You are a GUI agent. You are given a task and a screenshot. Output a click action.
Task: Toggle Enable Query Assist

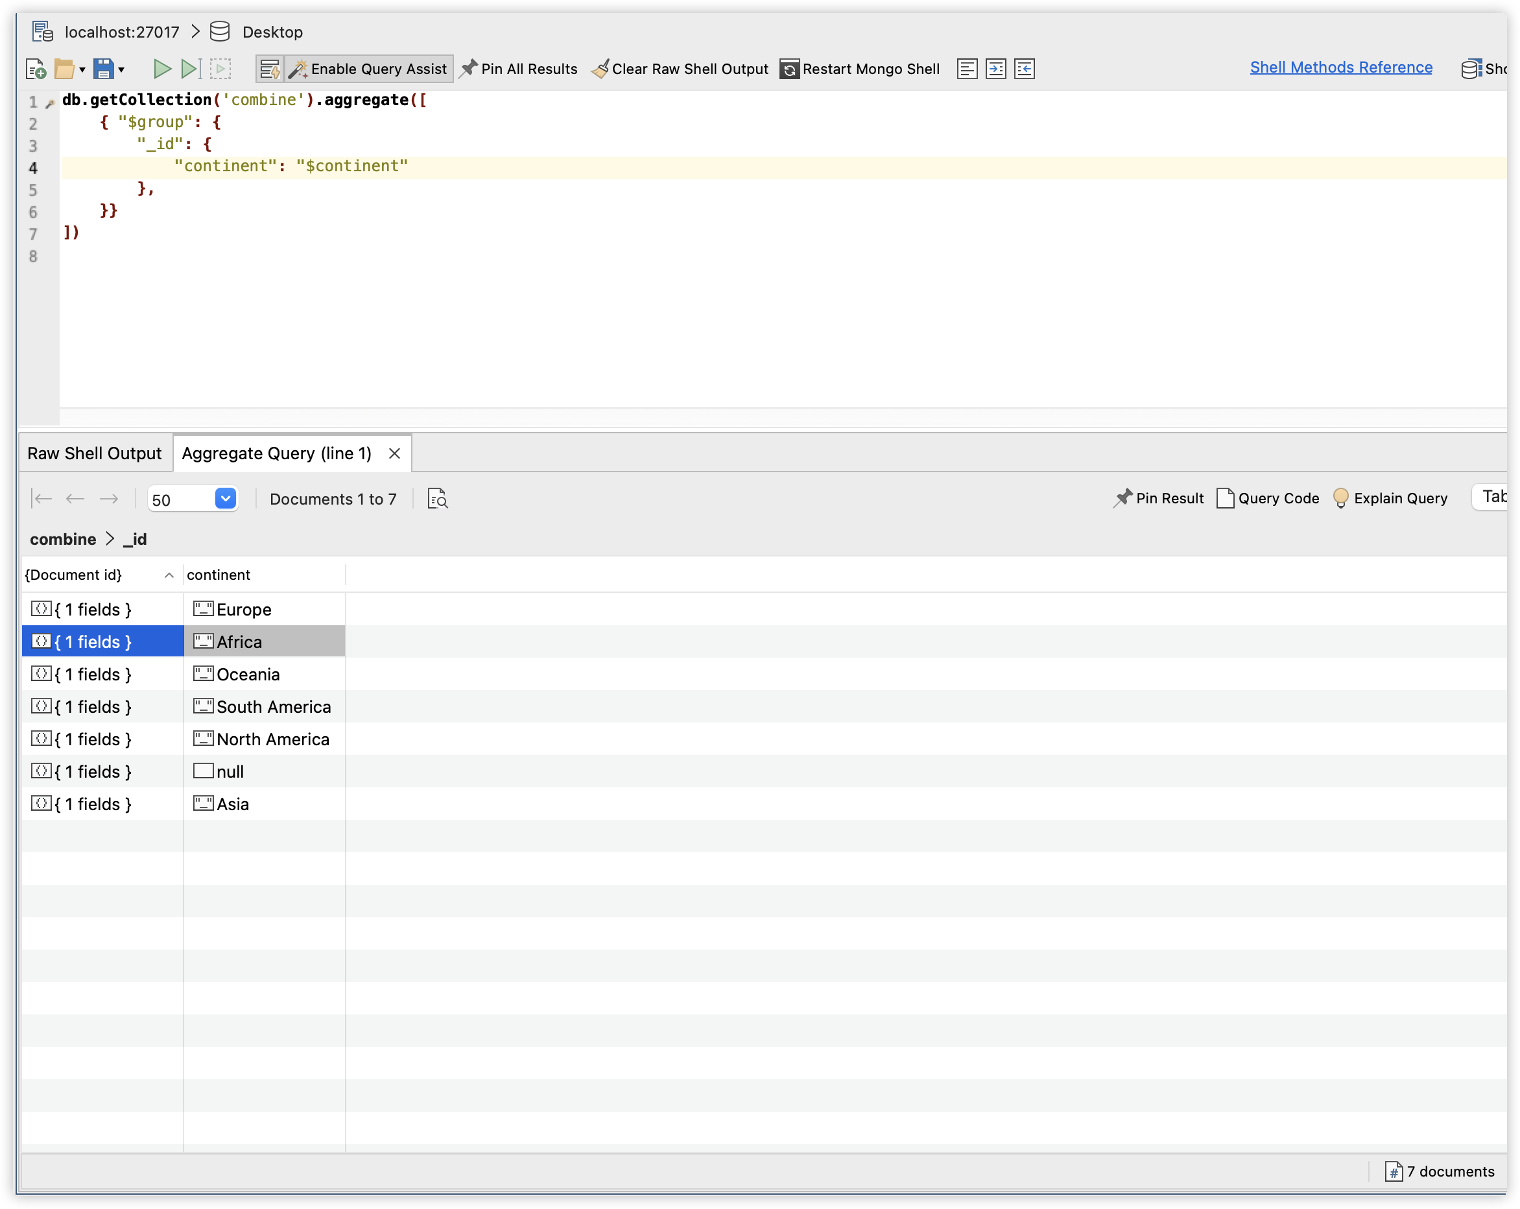370,69
